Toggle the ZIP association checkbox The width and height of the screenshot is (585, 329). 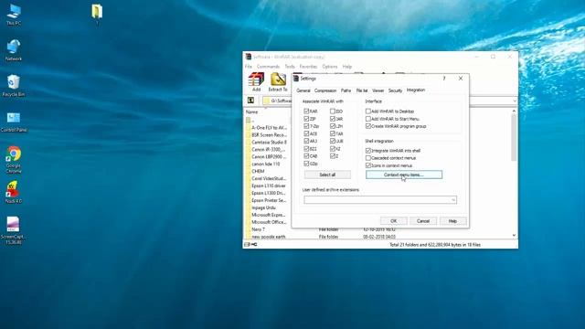(306, 119)
